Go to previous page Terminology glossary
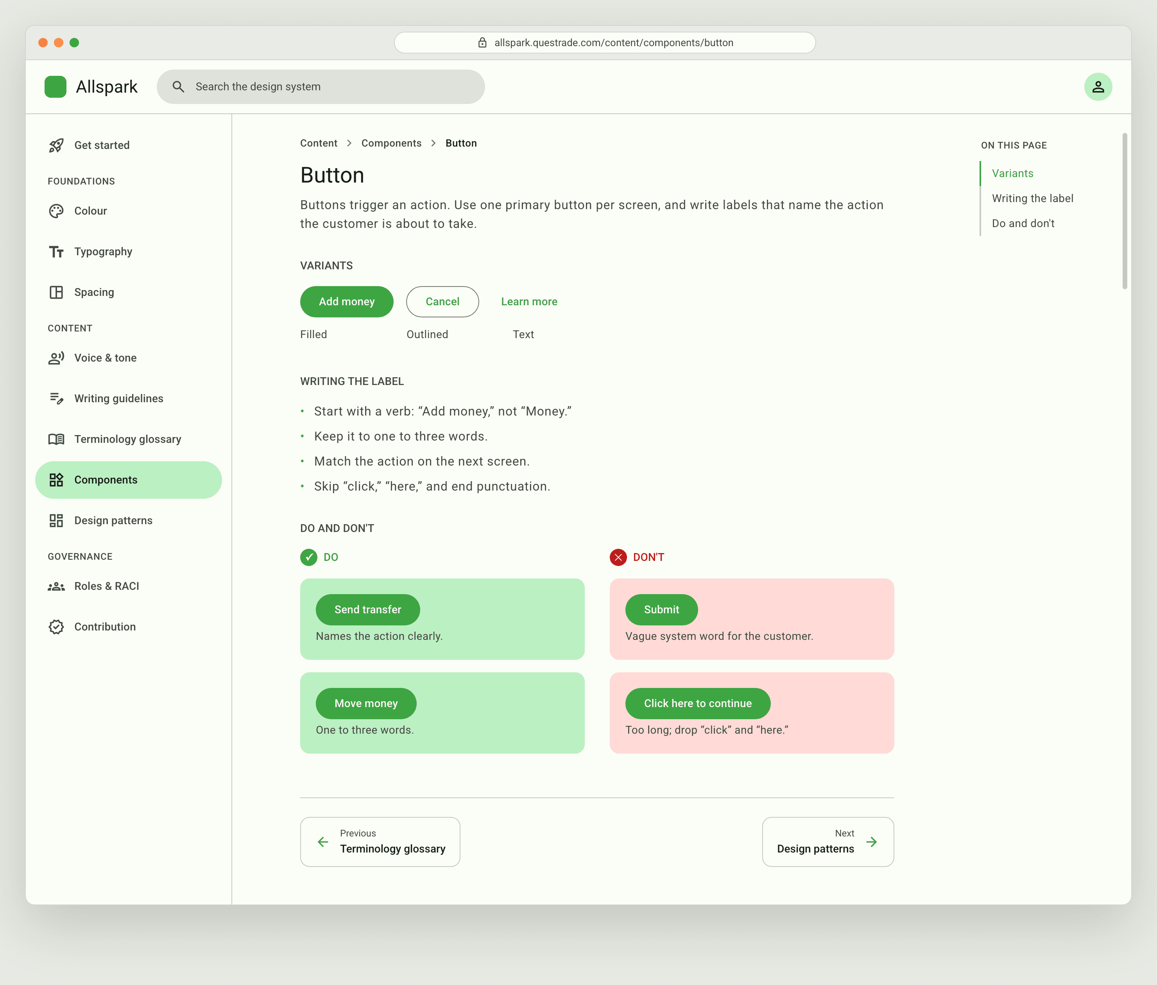The width and height of the screenshot is (1157, 985). [x=380, y=842]
